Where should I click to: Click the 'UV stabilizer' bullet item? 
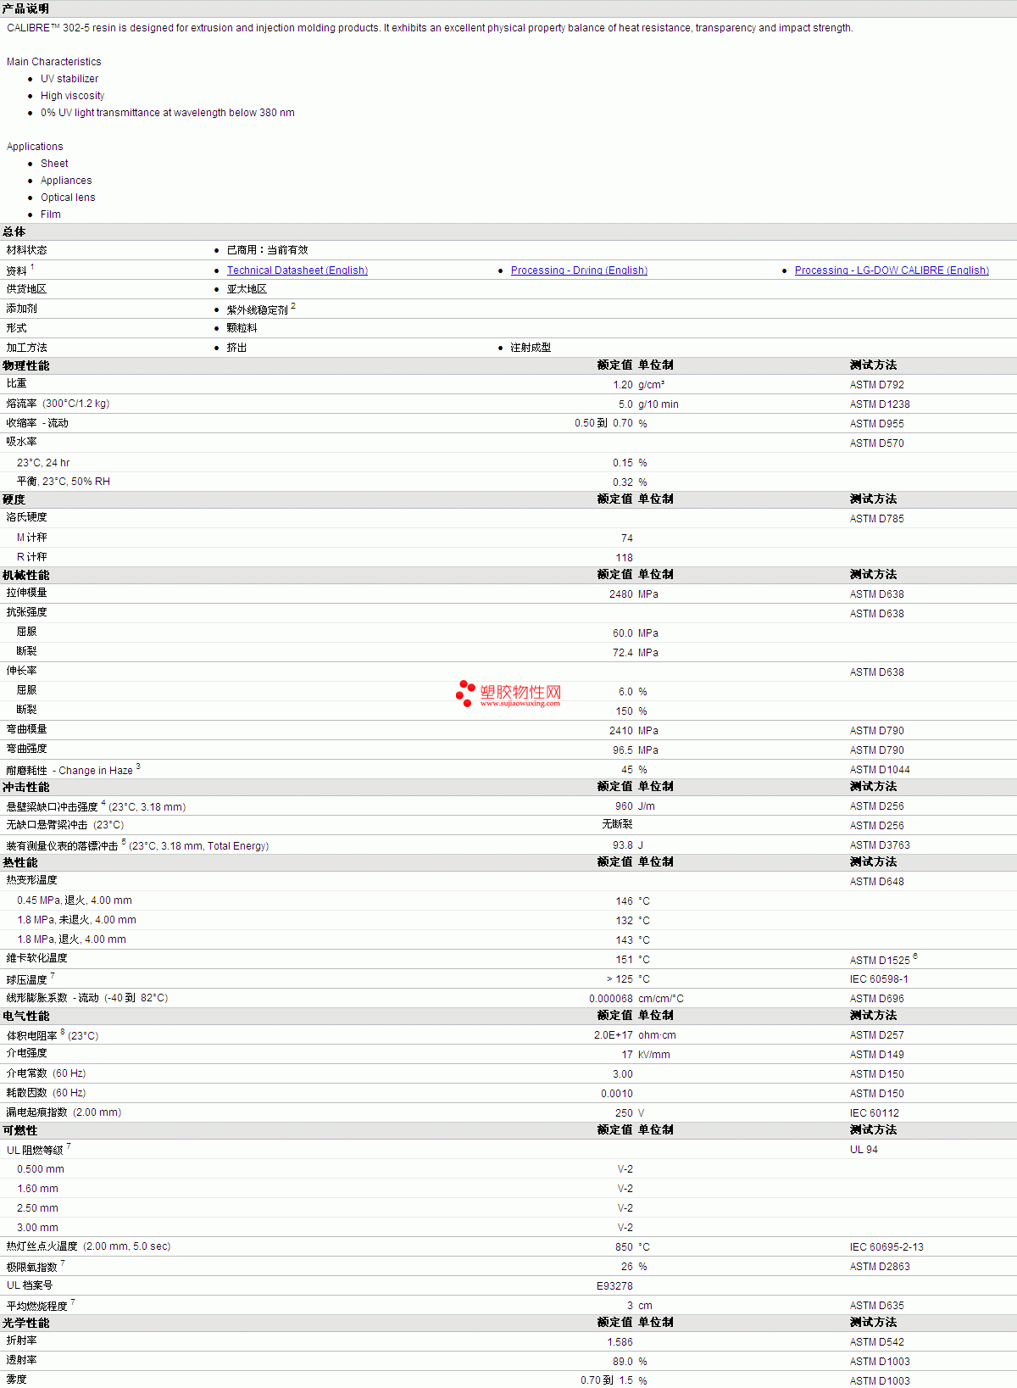(69, 79)
